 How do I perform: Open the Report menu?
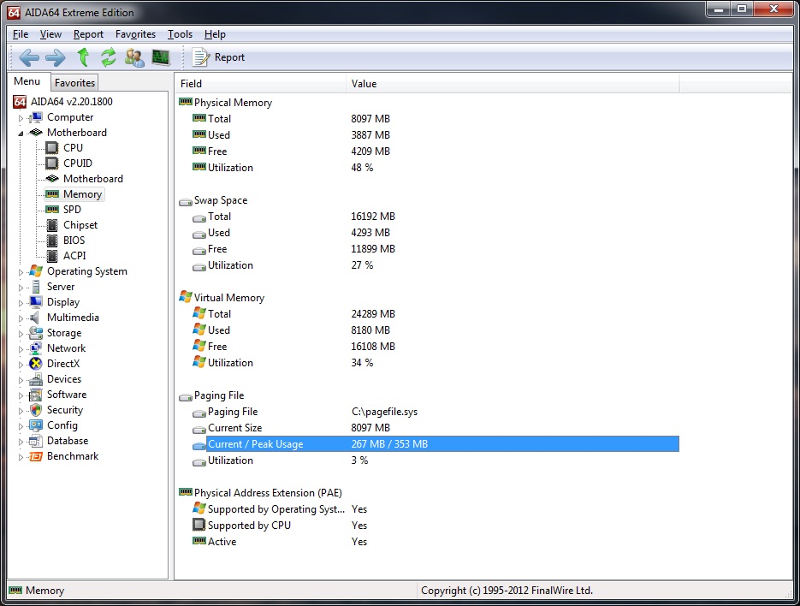click(x=88, y=34)
